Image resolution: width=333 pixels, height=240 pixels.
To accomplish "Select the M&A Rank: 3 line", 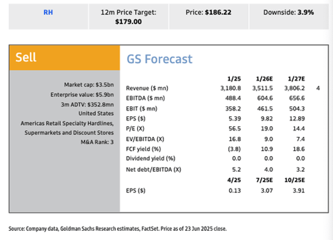I will pyautogui.click(x=97, y=142).
